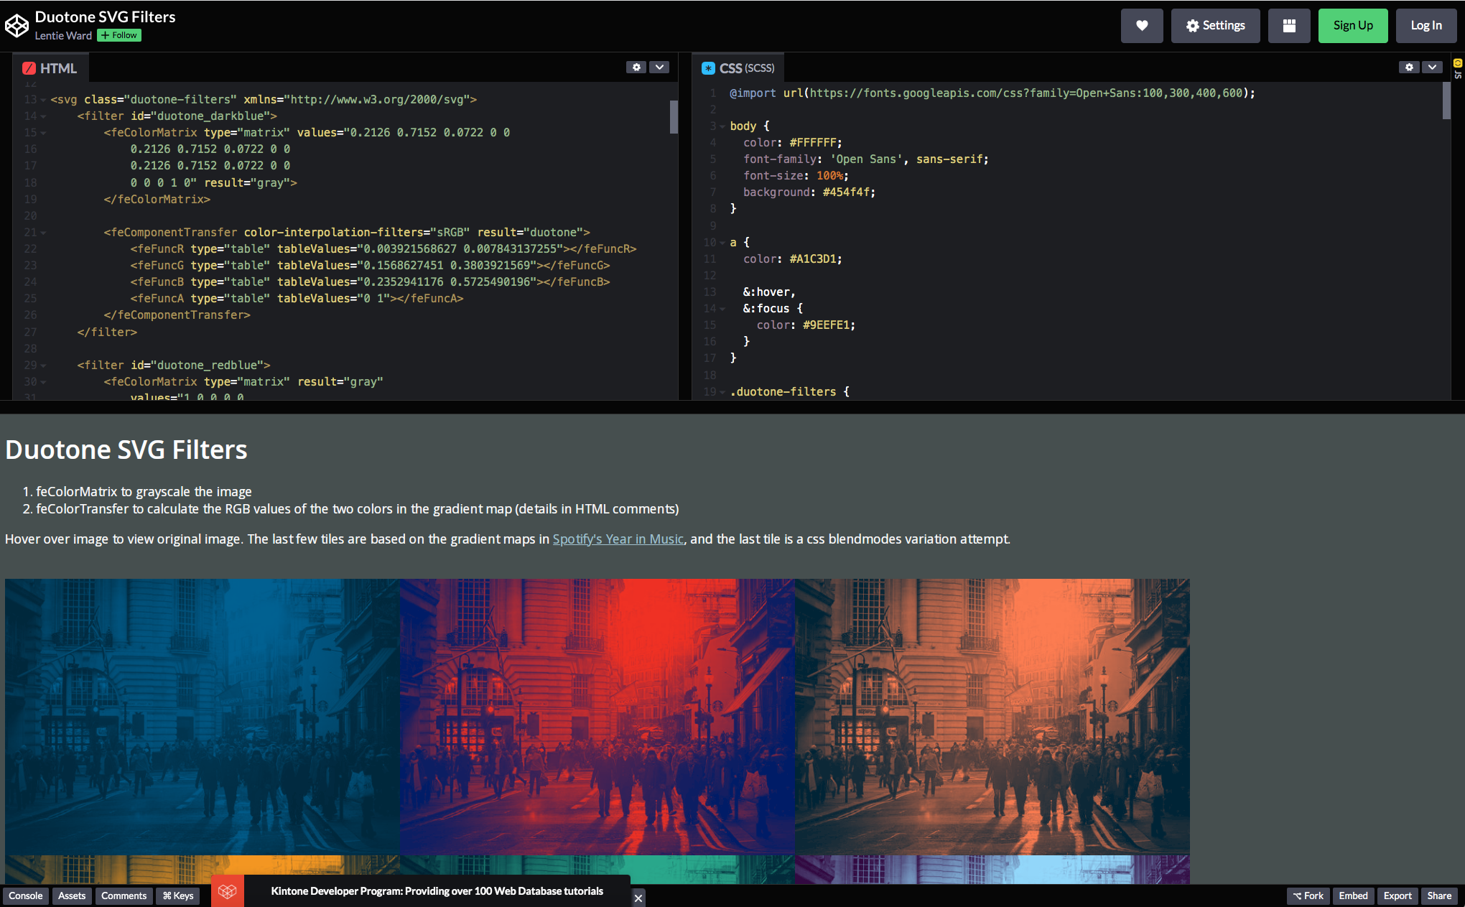Collapse the svg tag fold arrow on line 13
This screenshot has height=907, width=1465.
pyautogui.click(x=43, y=100)
